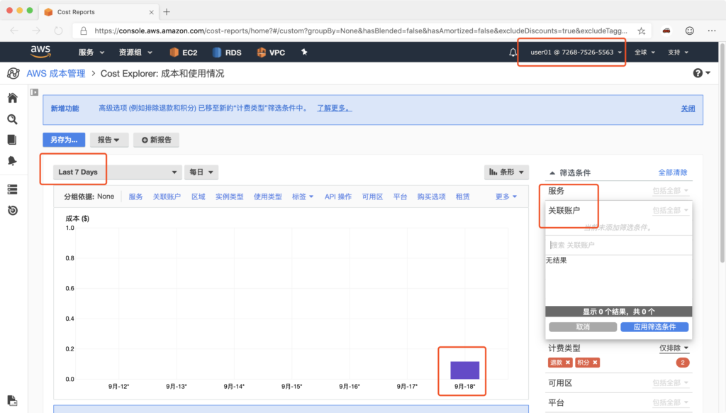Click the 全部清除 link

tap(673, 172)
